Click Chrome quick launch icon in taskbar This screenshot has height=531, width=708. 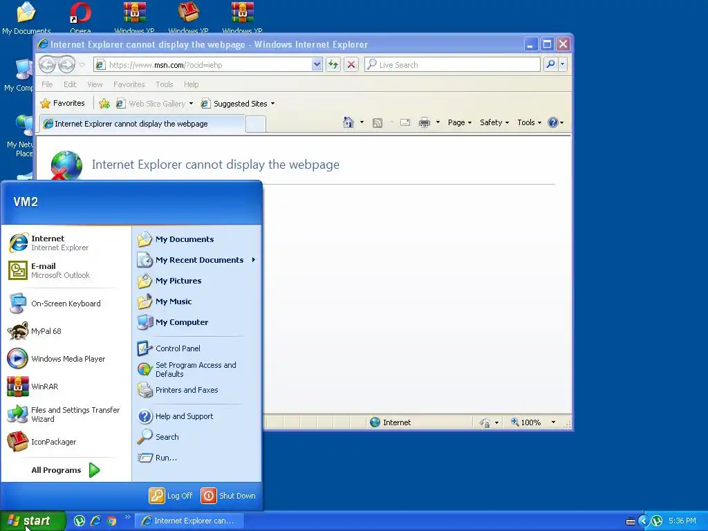pos(111,521)
